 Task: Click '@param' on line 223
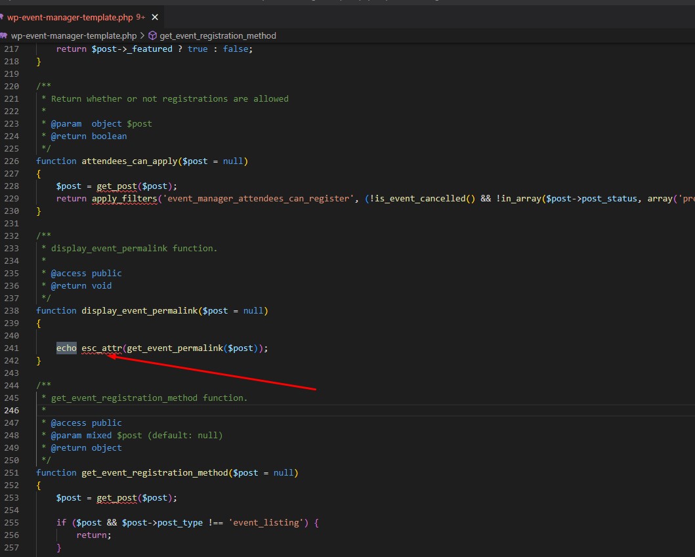(x=66, y=123)
